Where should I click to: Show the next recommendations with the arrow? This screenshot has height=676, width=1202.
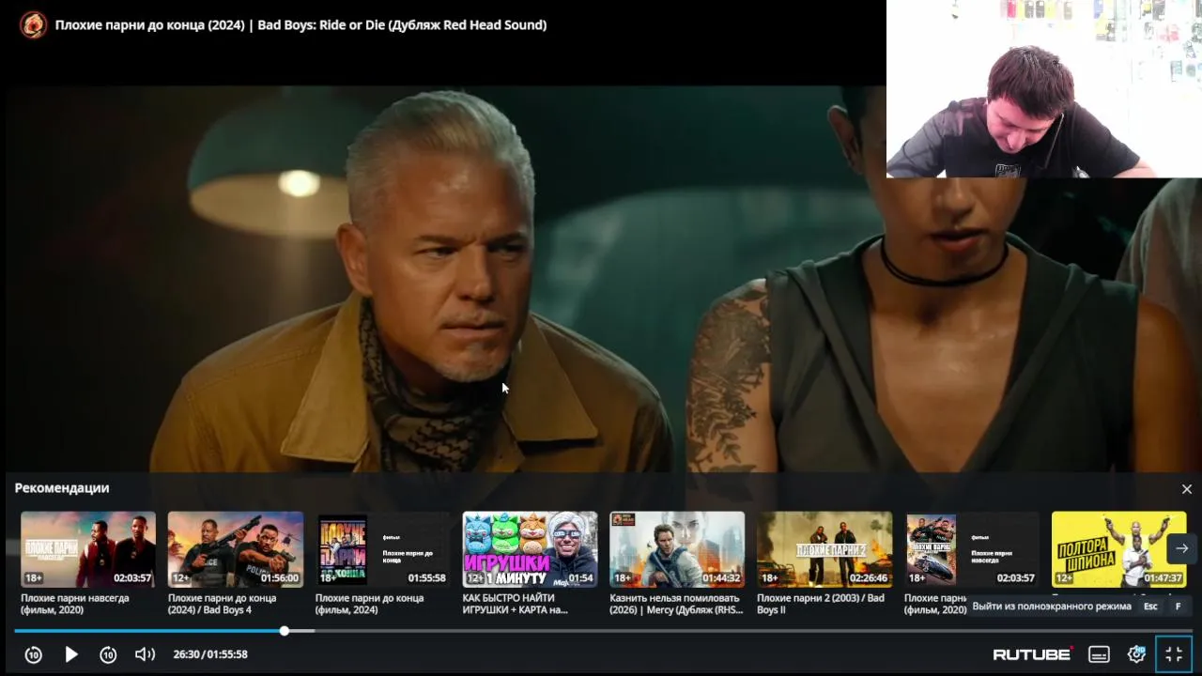[x=1181, y=548]
